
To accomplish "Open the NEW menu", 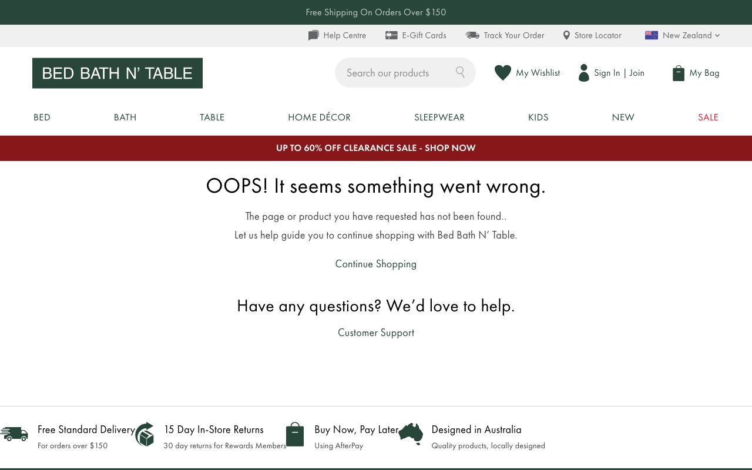I will (623, 117).
